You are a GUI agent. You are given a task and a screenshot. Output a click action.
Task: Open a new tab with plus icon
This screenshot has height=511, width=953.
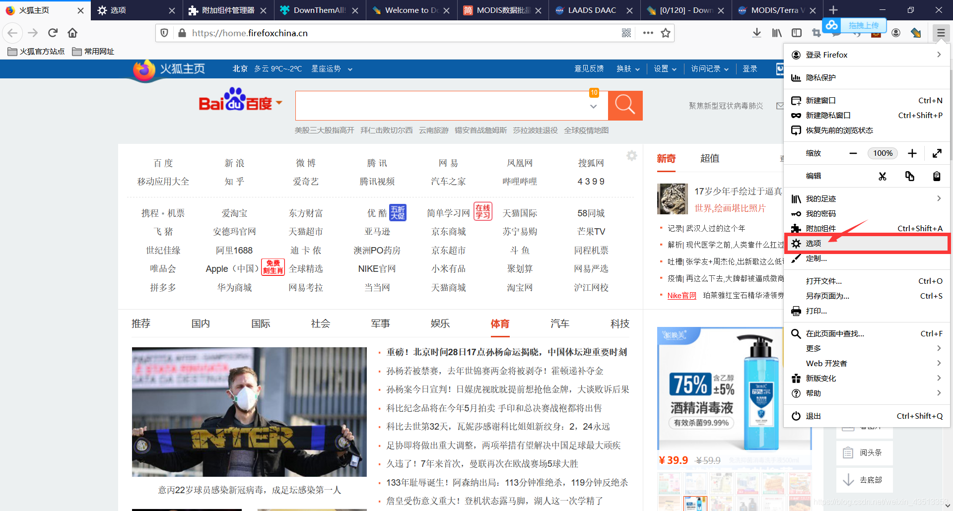click(834, 10)
